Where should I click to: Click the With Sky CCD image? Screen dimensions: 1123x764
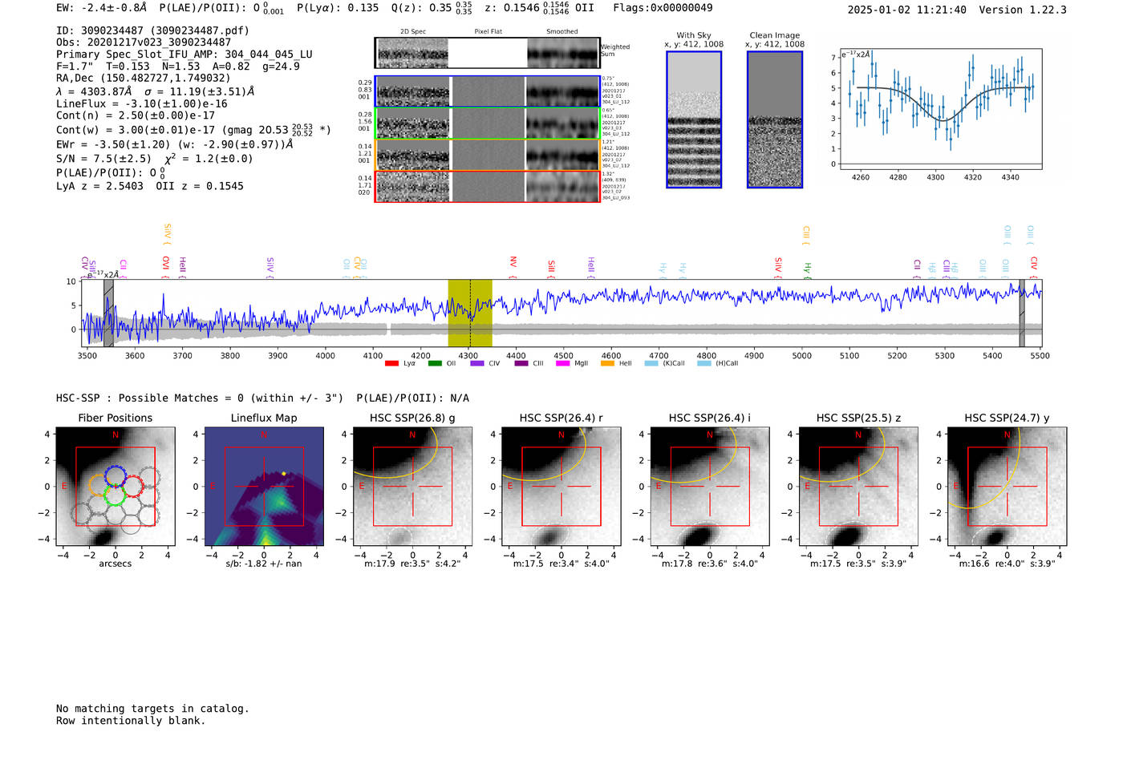click(x=694, y=119)
